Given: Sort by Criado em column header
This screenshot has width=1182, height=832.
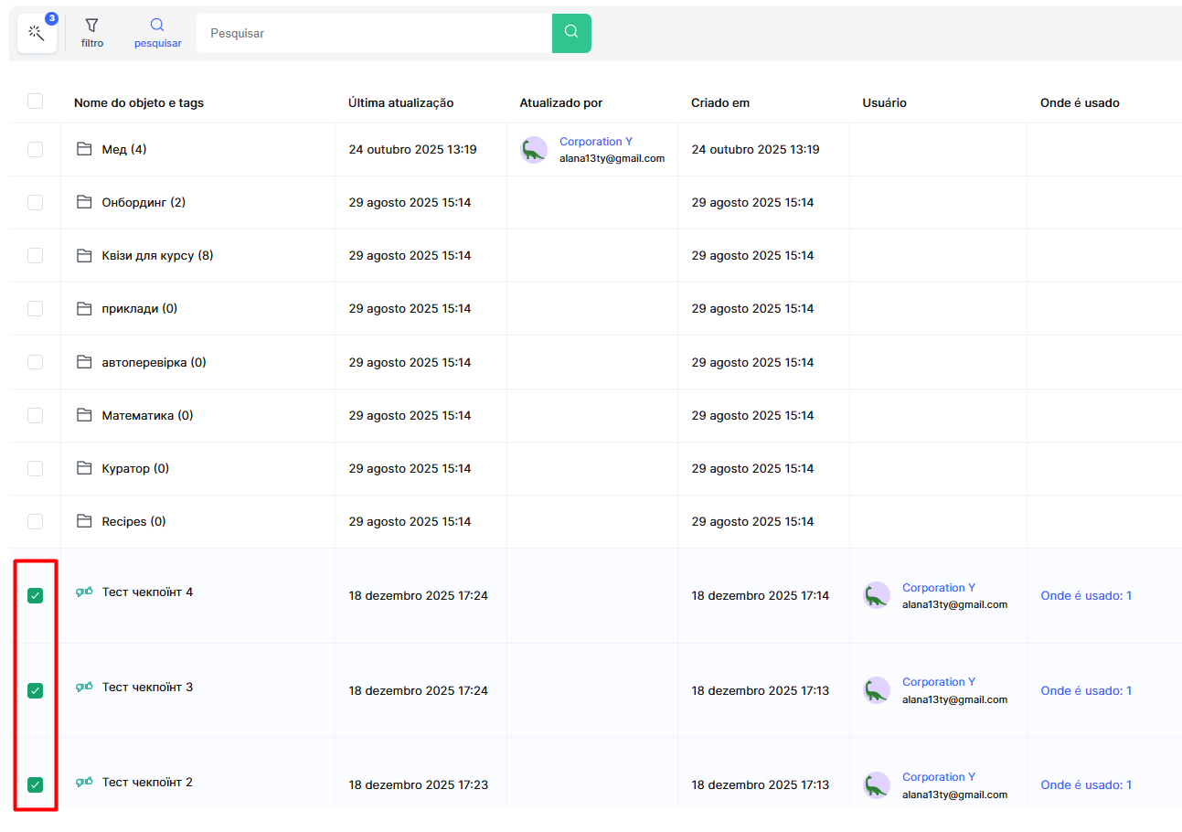Looking at the screenshot, I should click(719, 102).
